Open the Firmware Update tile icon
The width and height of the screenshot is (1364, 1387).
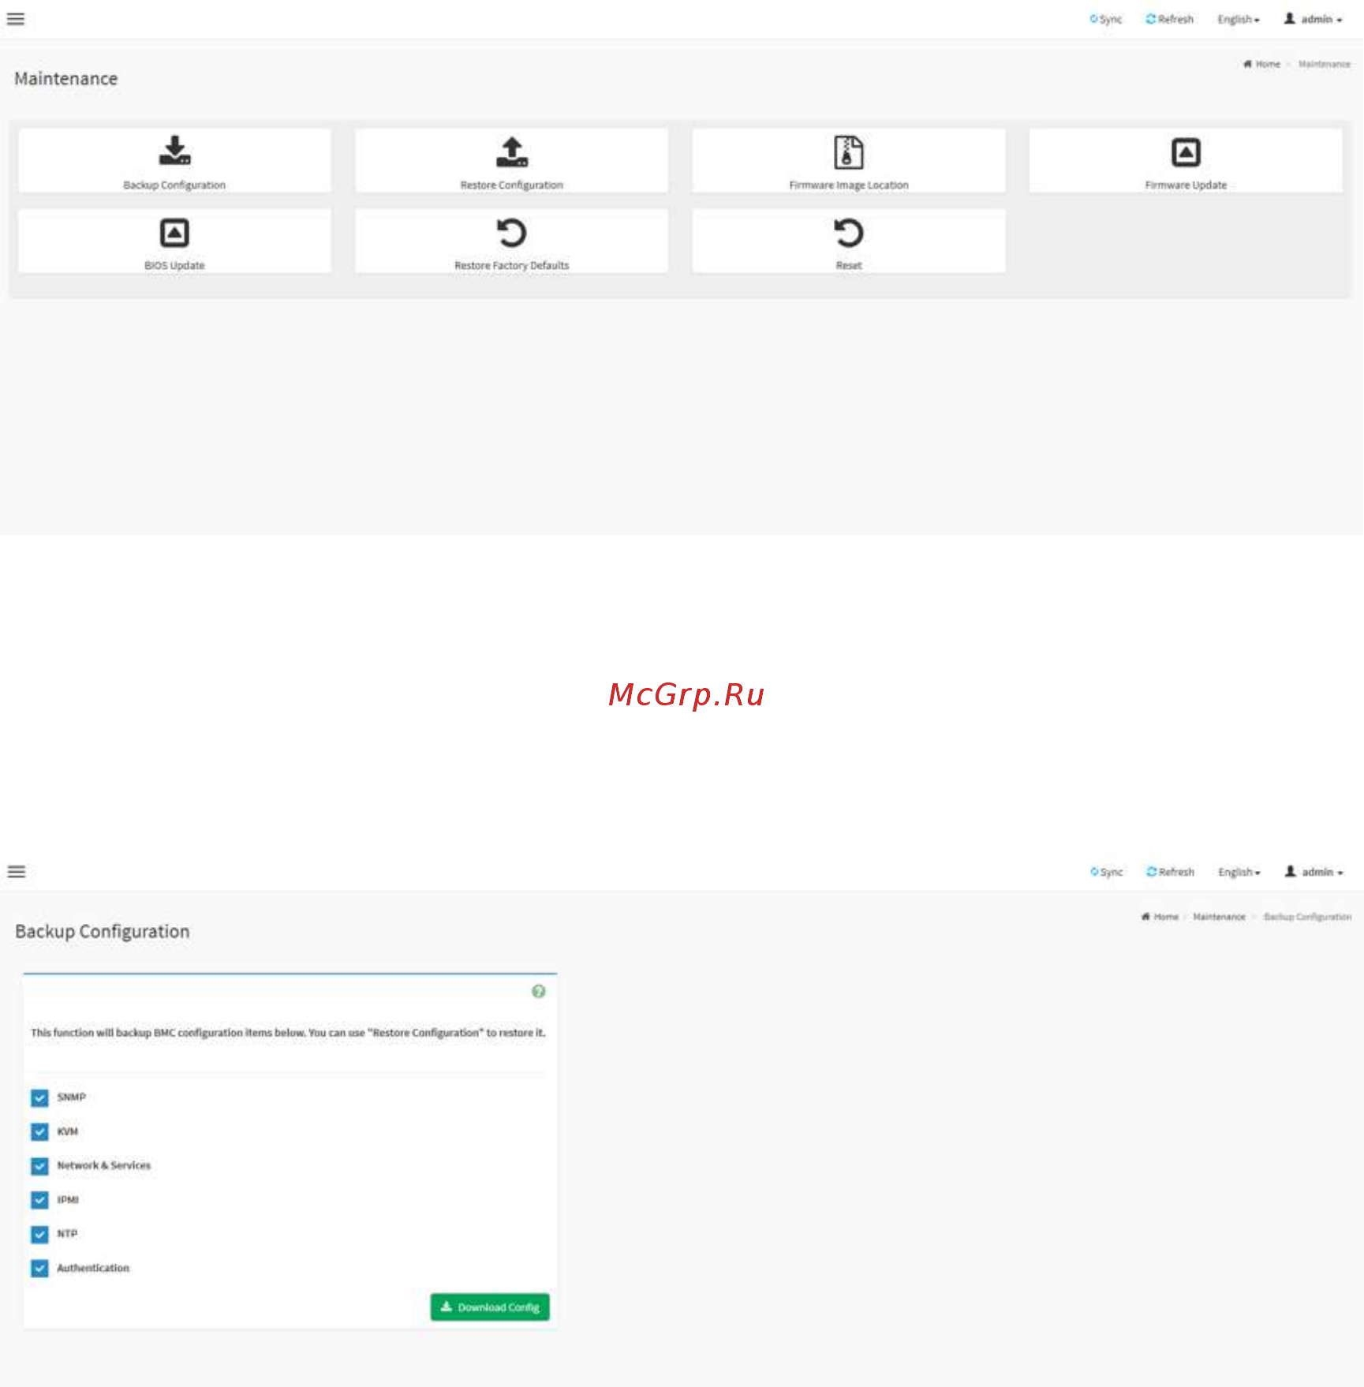[x=1185, y=152]
